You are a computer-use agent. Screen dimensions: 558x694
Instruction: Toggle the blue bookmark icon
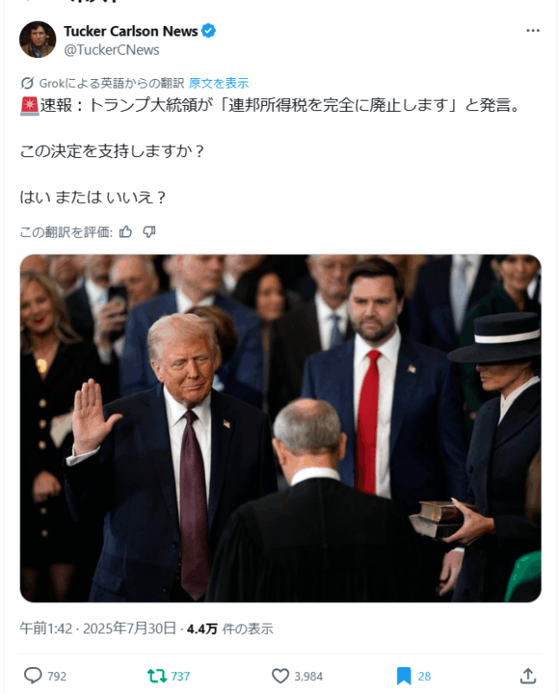coord(404,676)
